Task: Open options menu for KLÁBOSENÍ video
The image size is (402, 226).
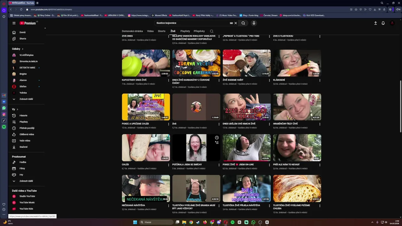Action: pyautogui.click(x=320, y=80)
